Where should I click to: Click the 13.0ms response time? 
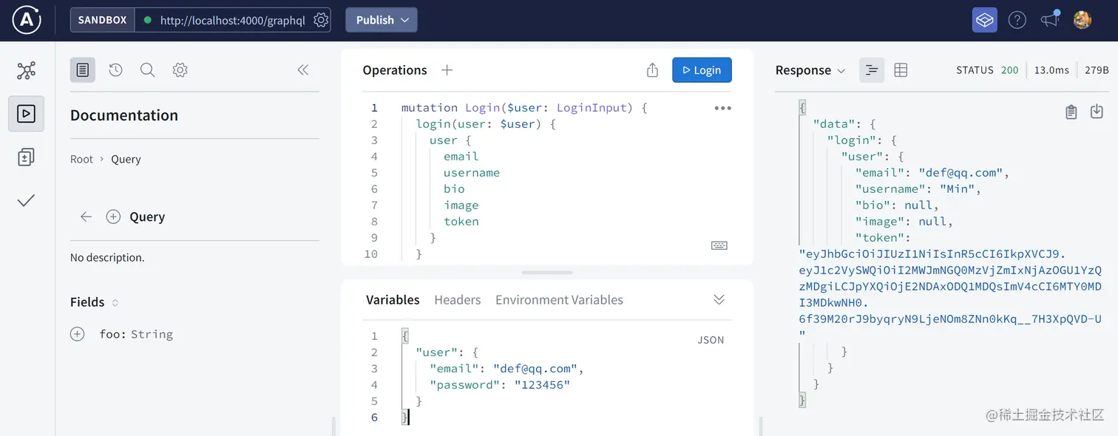pos(1051,70)
